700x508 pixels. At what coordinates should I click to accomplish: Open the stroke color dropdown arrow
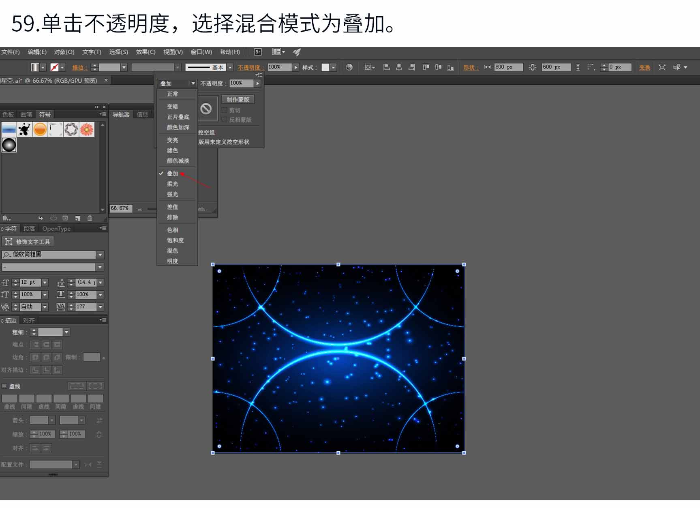point(62,67)
